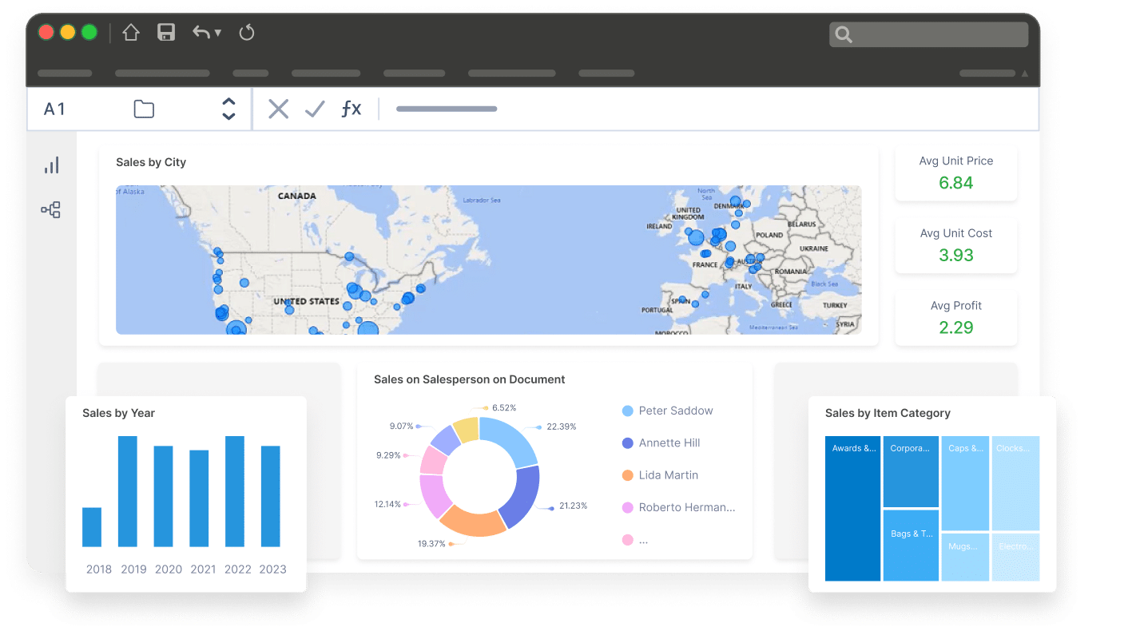Click the home icon in title bar

131,33
